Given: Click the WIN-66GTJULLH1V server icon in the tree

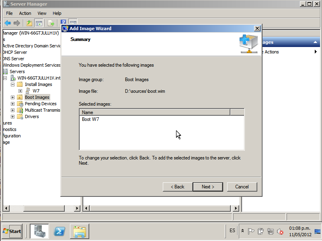Looking at the screenshot, I should [x=13, y=78].
